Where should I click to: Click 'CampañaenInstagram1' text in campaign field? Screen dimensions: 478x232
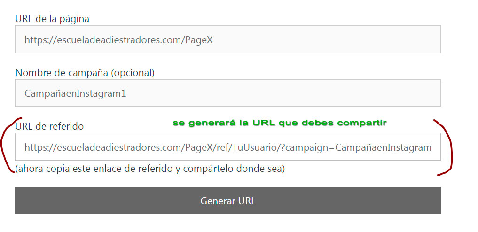(x=75, y=93)
